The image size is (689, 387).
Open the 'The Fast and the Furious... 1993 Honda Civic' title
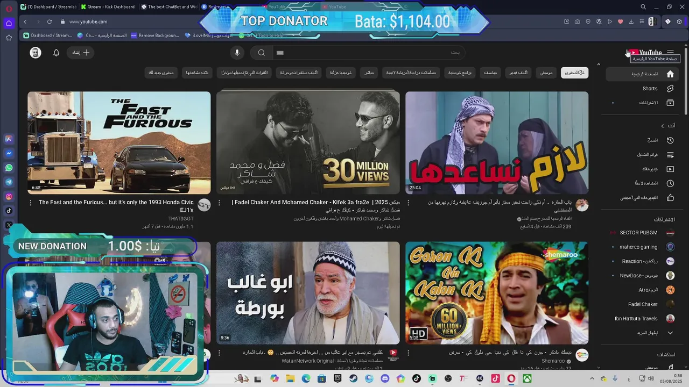click(116, 206)
